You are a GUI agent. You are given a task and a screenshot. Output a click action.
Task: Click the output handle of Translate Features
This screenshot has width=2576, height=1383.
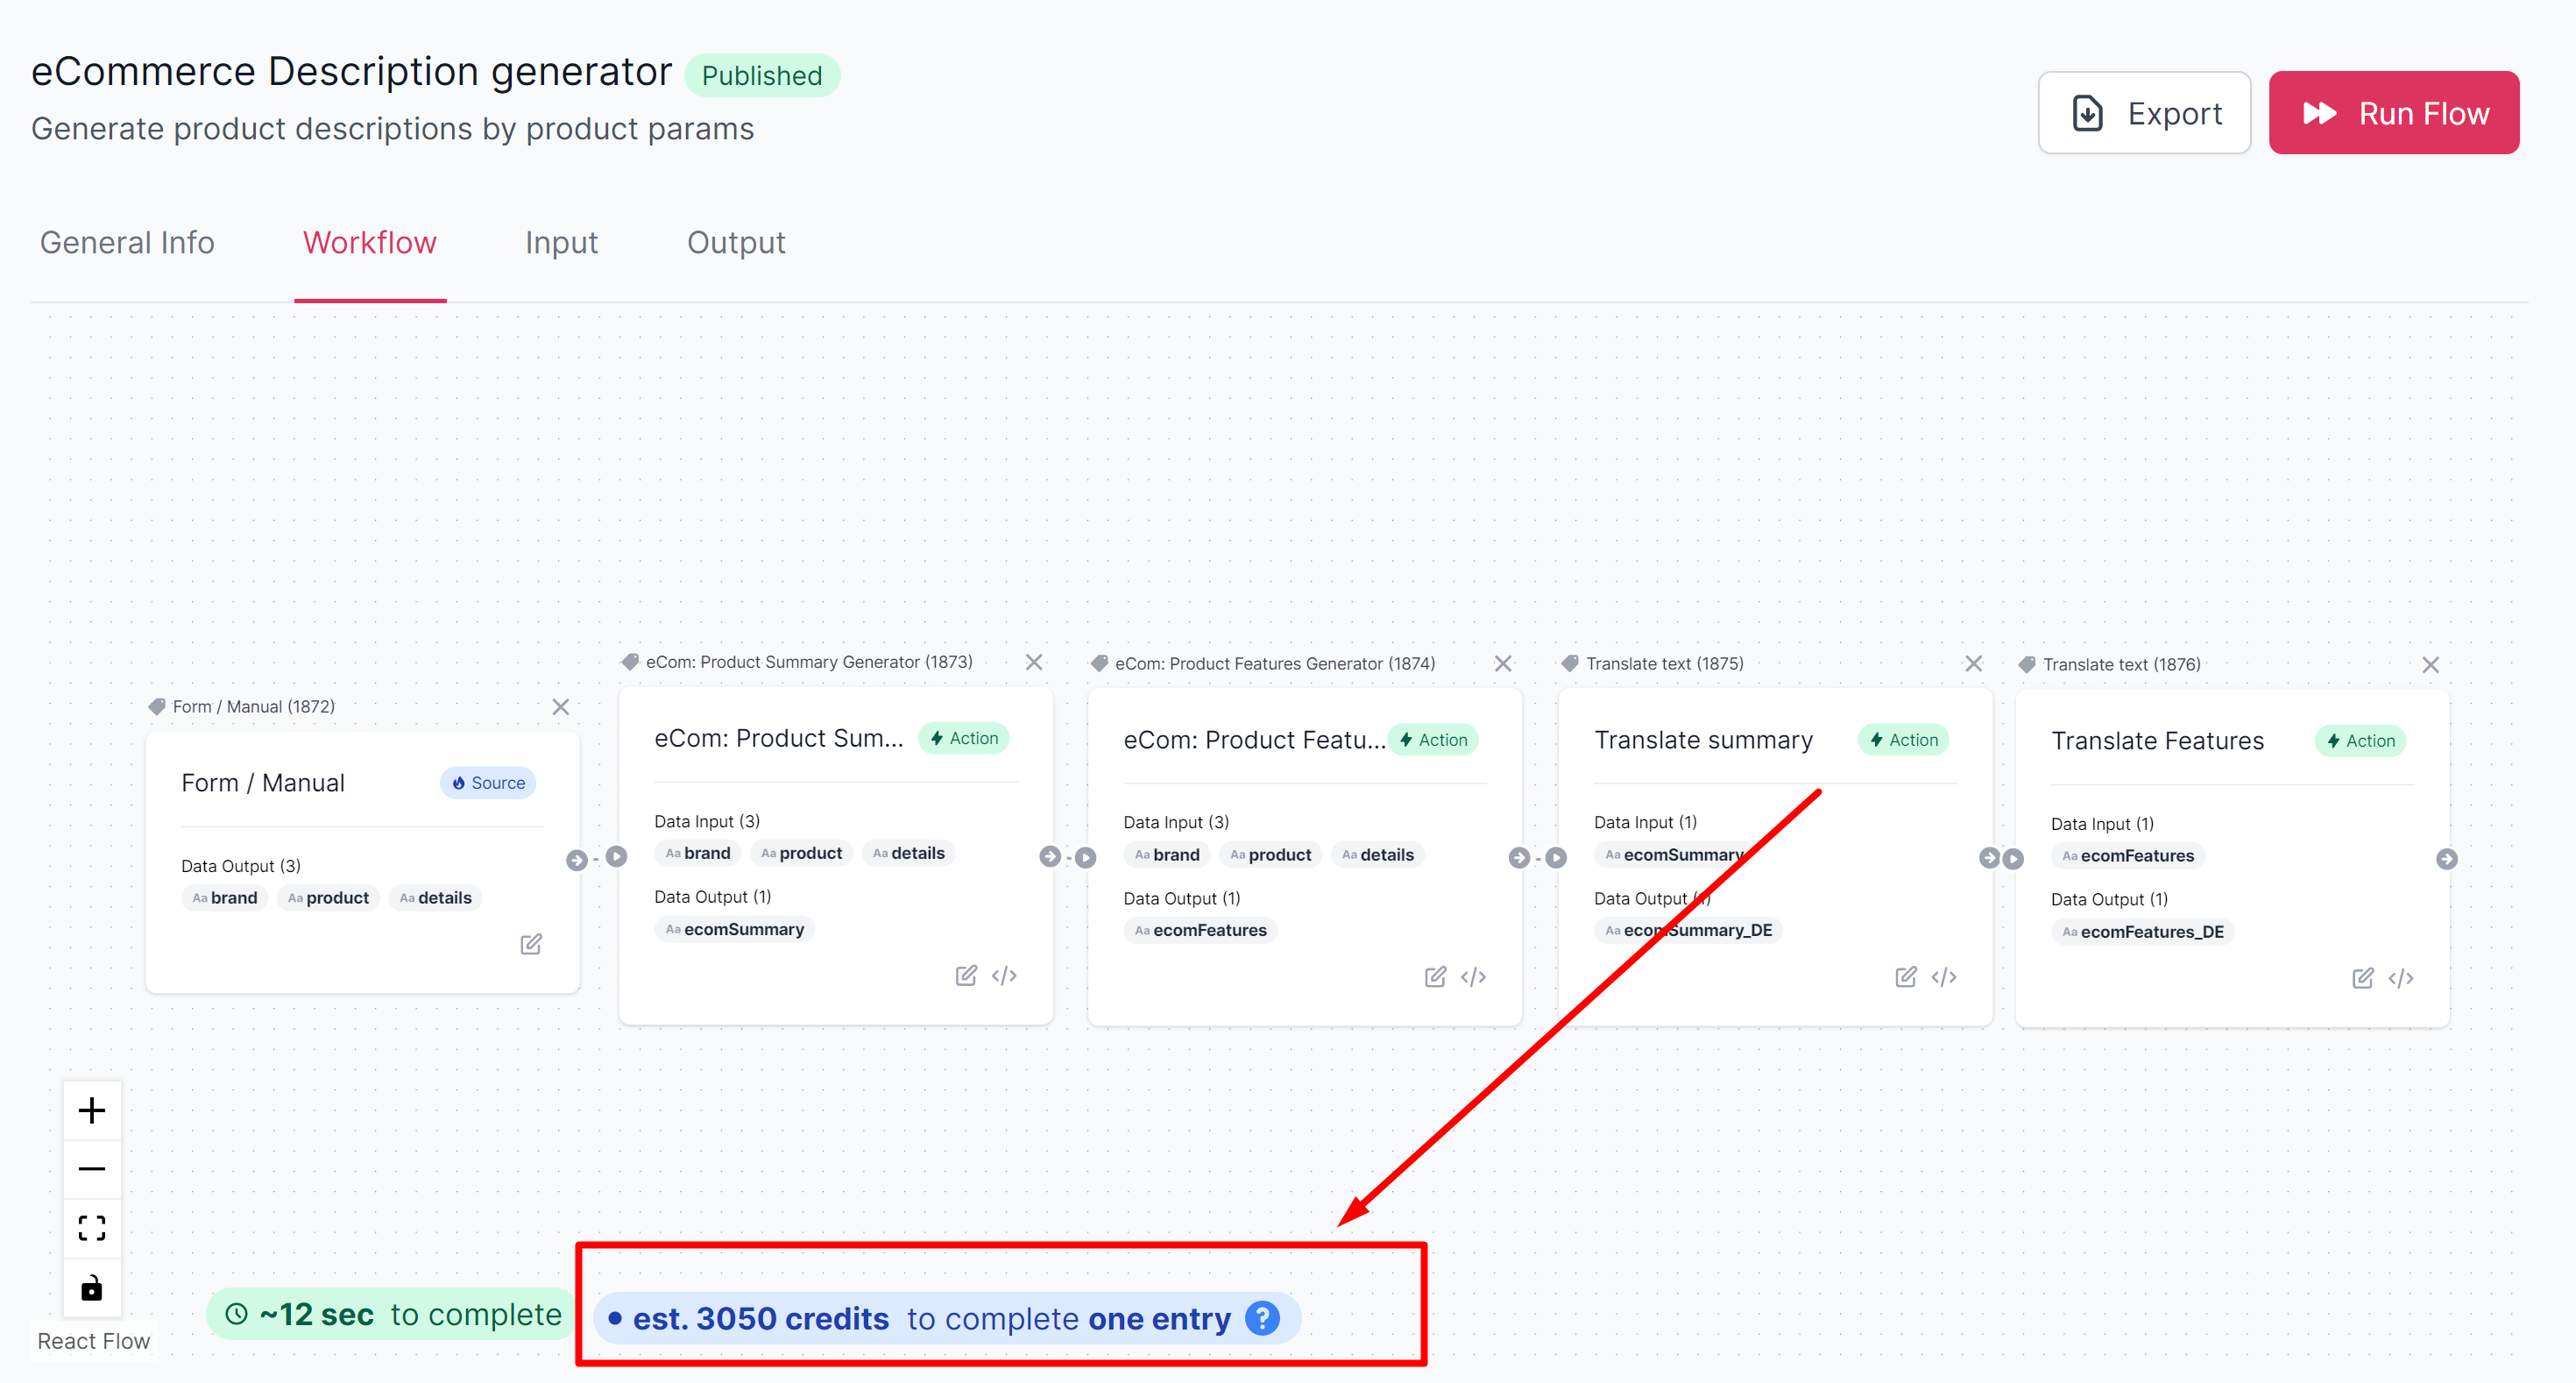[x=2447, y=859]
